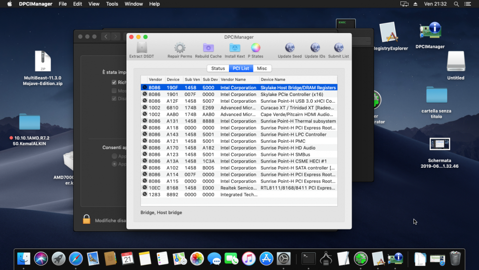Viewport: 479px width, 270px height.
Task: Select 'Sunrise Point-H SMBus' row
Action: [239, 154]
